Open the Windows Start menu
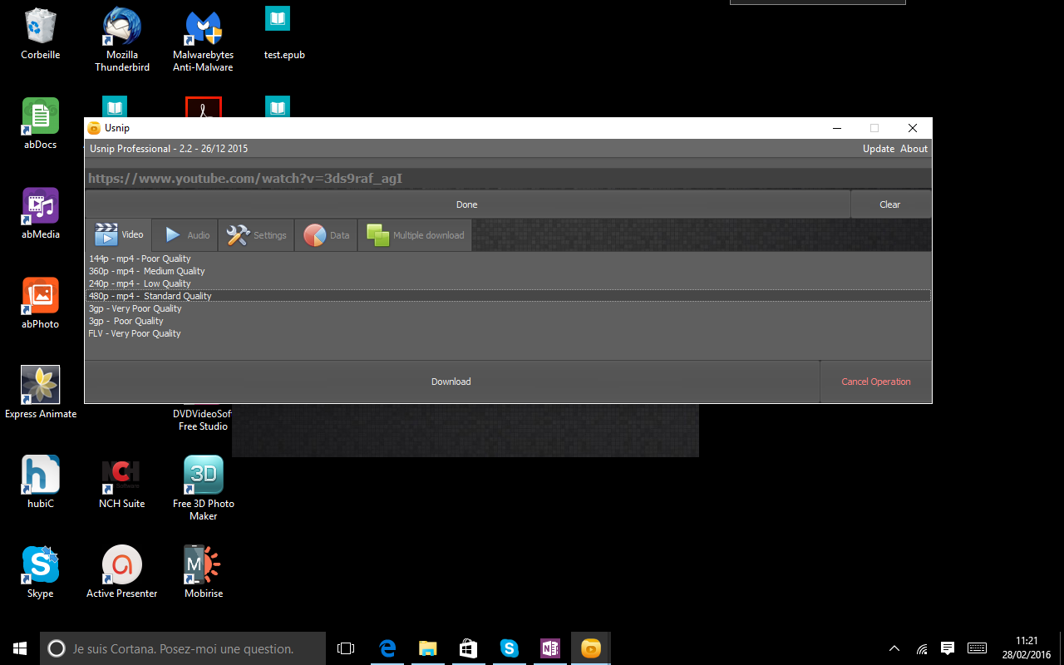The height and width of the screenshot is (665, 1064). (20, 648)
